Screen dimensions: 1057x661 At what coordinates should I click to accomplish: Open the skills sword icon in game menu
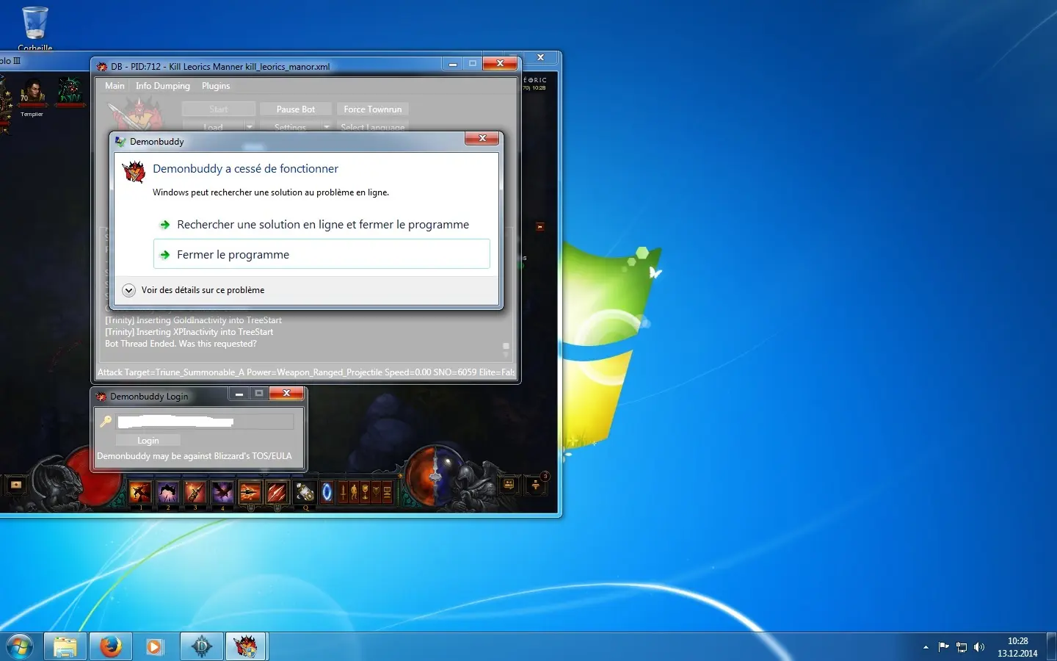click(x=344, y=492)
